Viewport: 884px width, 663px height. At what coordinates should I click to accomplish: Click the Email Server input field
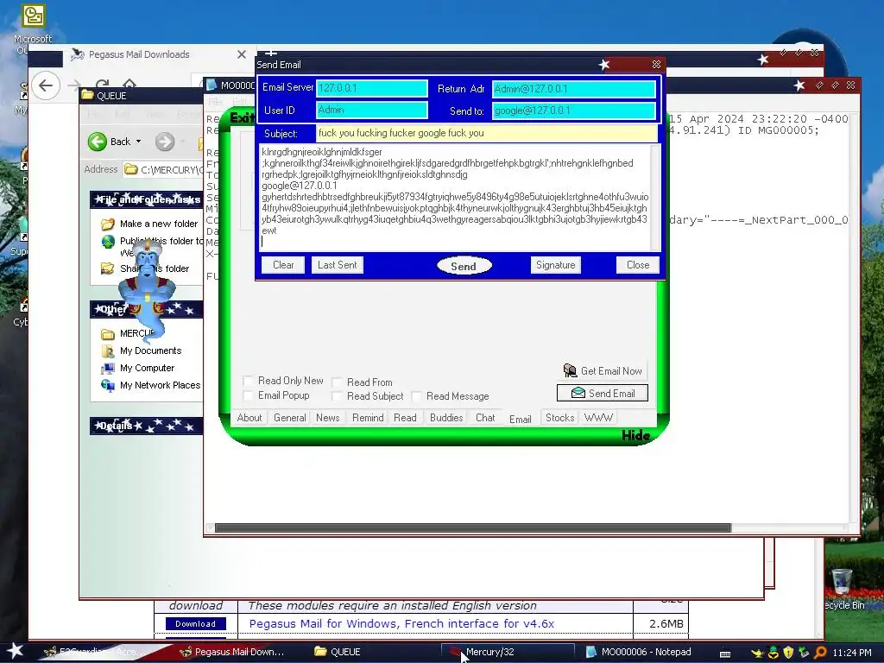(371, 88)
